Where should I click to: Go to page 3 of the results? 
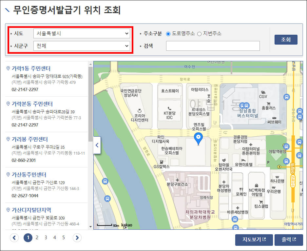(46, 238)
